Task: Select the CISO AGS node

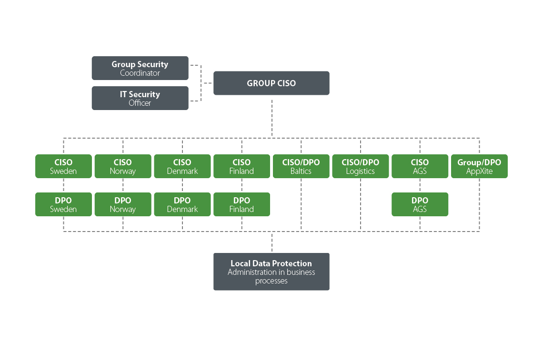Action: (420, 166)
